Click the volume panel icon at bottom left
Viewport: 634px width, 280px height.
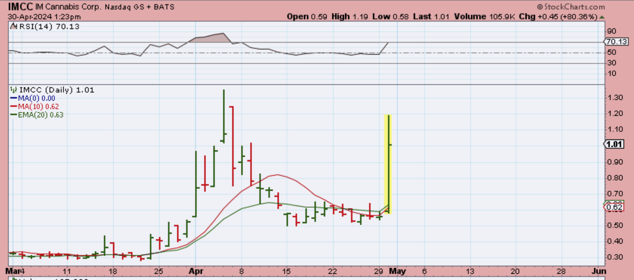[14, 278]
